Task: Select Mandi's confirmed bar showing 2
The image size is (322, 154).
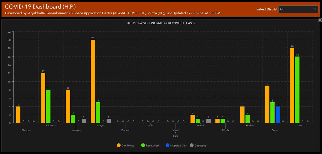Action: [193, 119]
